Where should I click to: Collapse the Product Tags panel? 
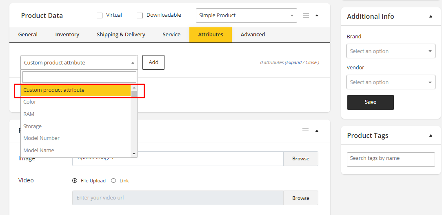pos(431,135)
